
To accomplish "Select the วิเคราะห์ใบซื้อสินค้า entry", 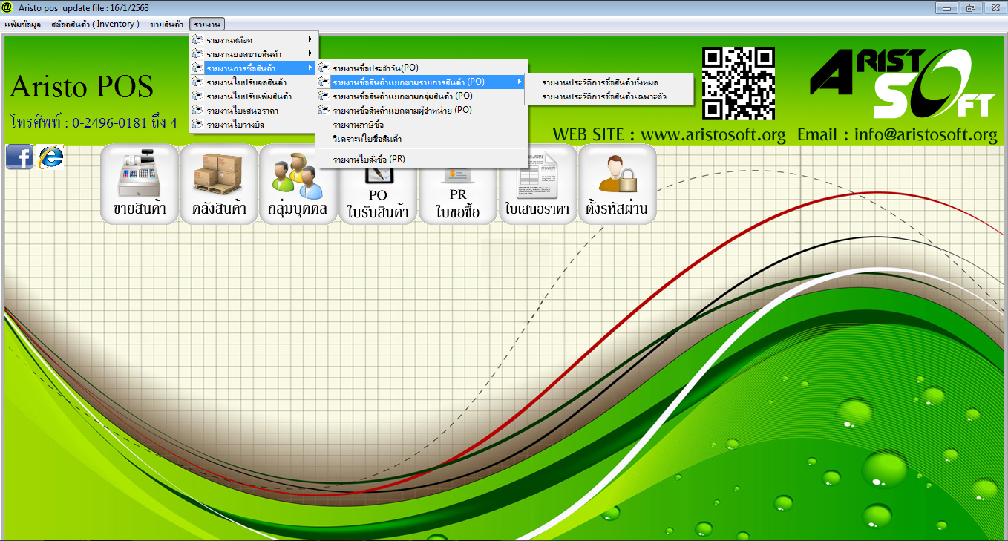I will 422,139.
